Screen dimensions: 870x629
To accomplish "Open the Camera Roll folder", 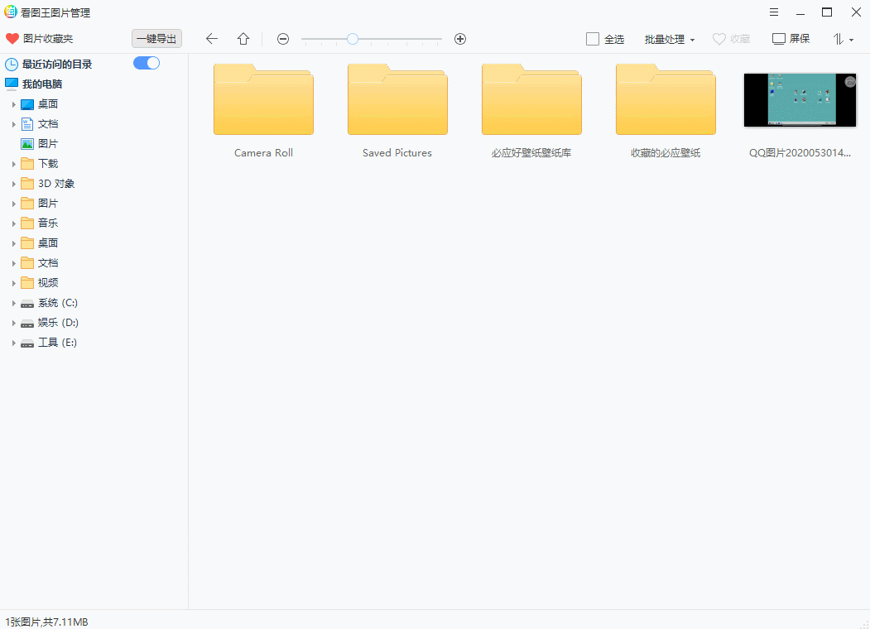I will (263, 99).
